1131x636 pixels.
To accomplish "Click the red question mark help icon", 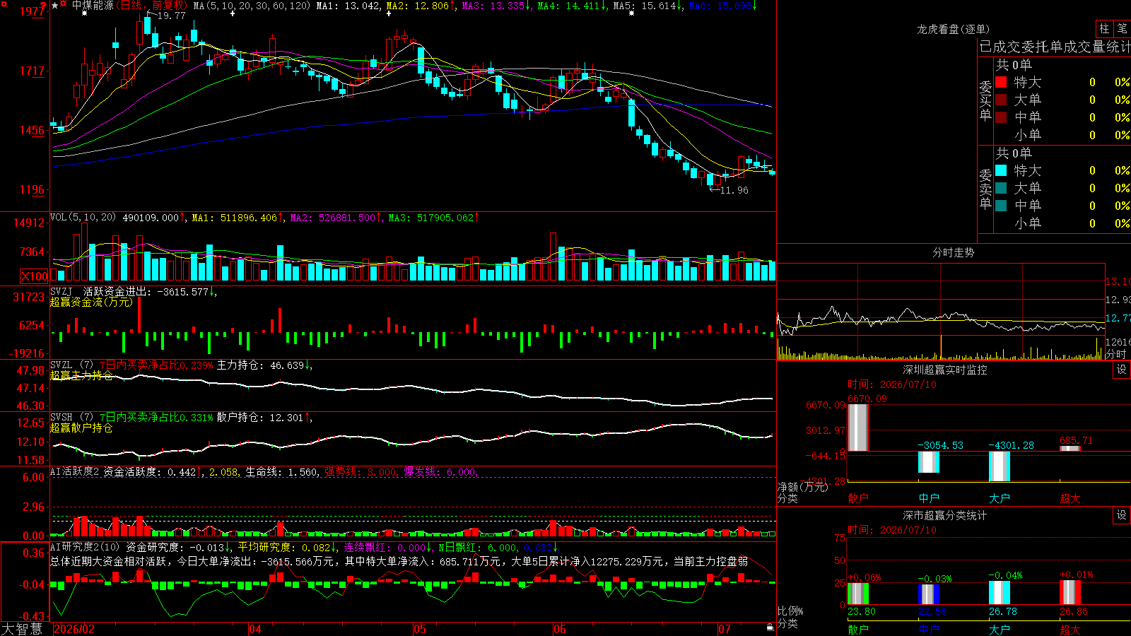I will (x=43, y=6).
